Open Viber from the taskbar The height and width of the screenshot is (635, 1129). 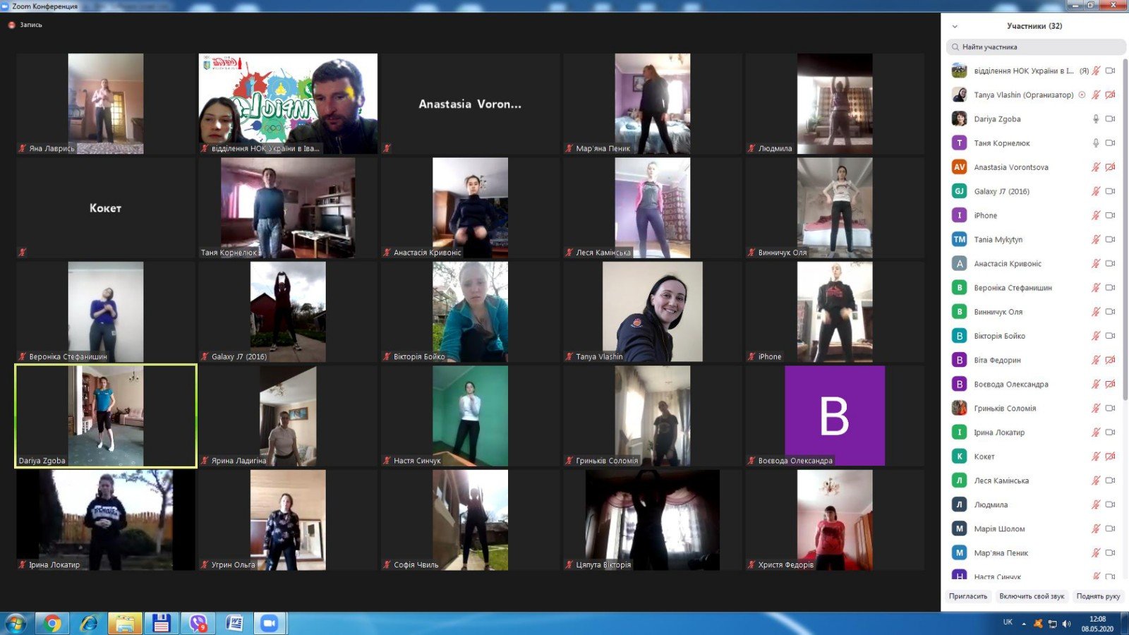[x=198, y=623]
